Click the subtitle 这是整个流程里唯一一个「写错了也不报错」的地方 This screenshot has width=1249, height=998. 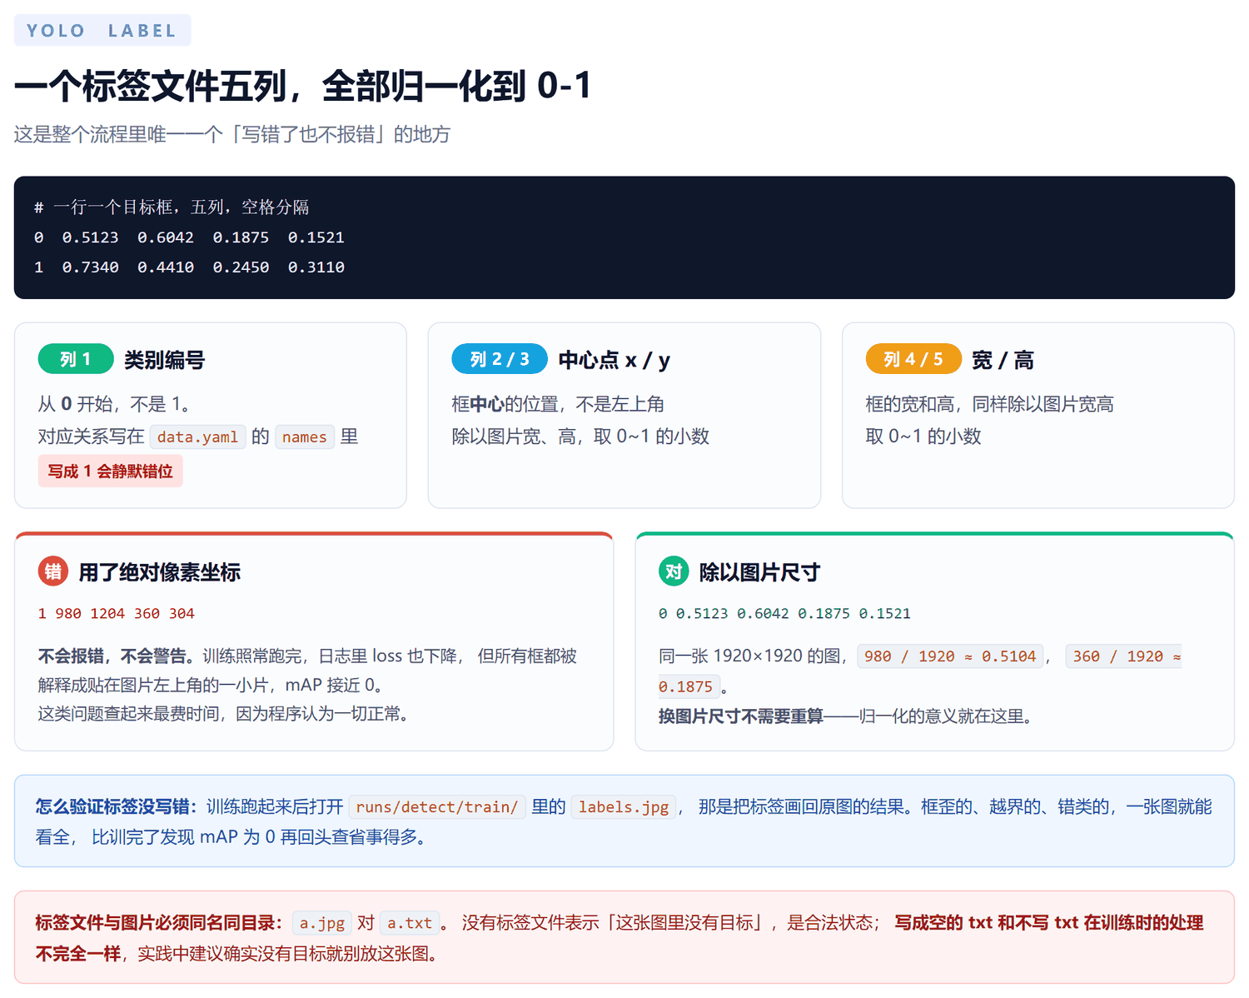tap(232, 135)
